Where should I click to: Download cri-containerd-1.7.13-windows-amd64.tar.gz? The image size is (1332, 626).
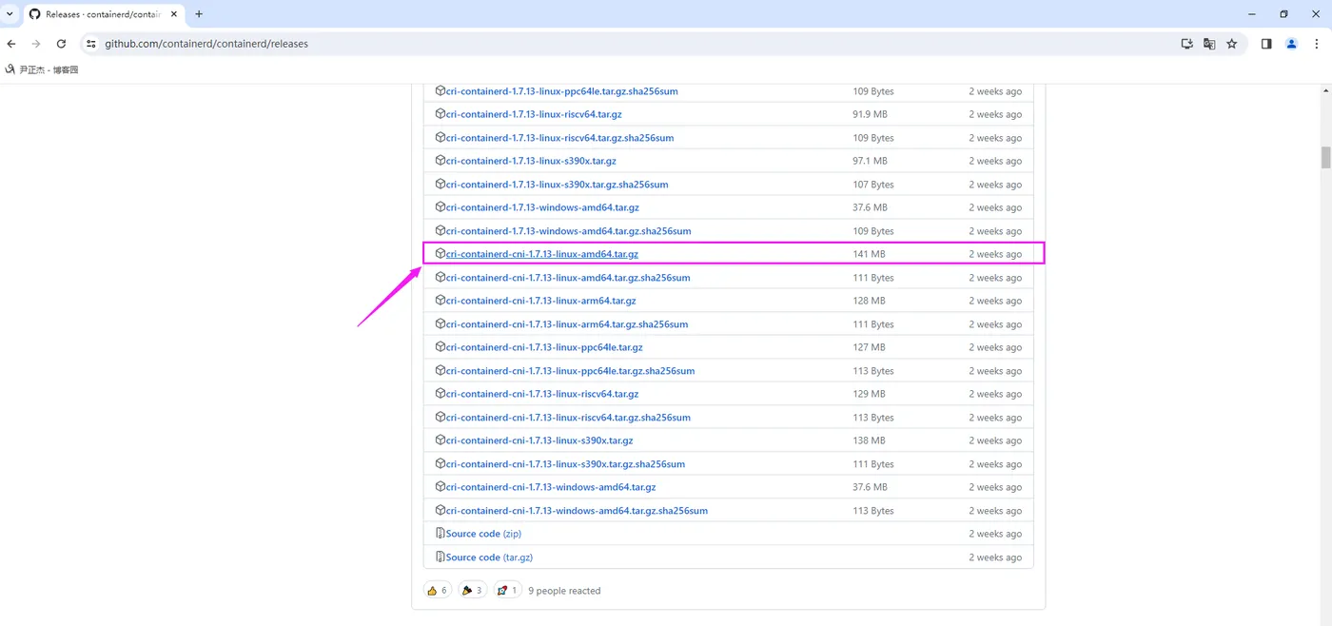point(542,207)
